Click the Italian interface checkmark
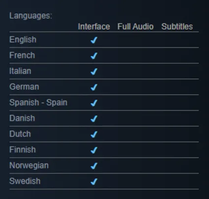The height and width of the screenshot is (199, 209). click(x=94, y=71)
